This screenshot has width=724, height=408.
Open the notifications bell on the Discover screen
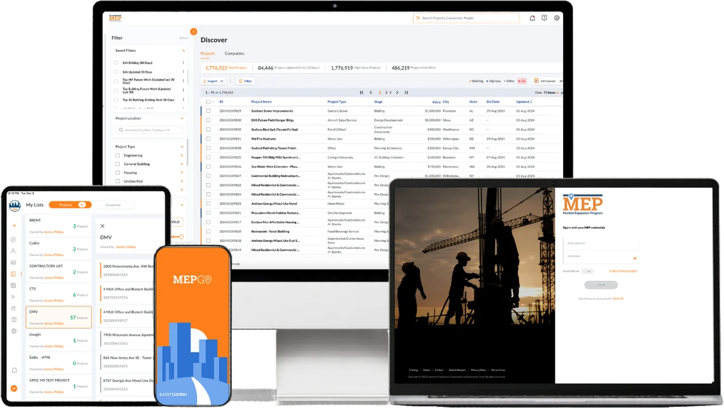532,18
